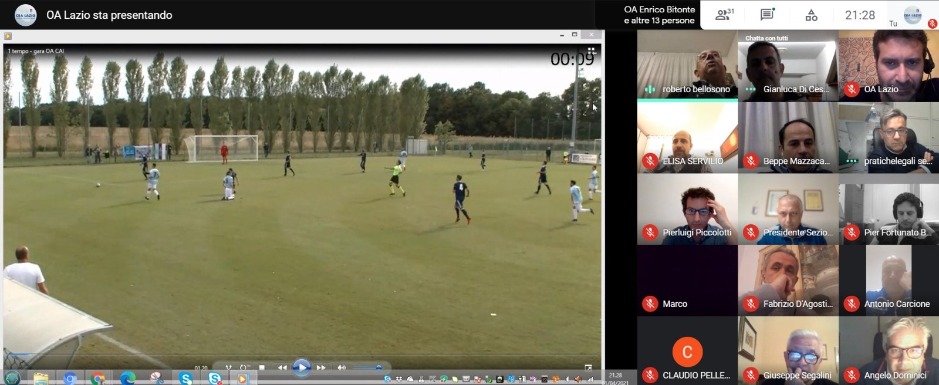Click the previous rewind button in media player
939x385 pixels.
[282, 368]
